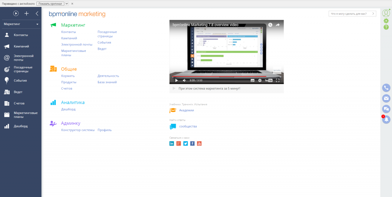This screenshot has height=197, width=392.
Task: Open video quality settings gear
Action: pyautogui.click(x=260, y=80)
